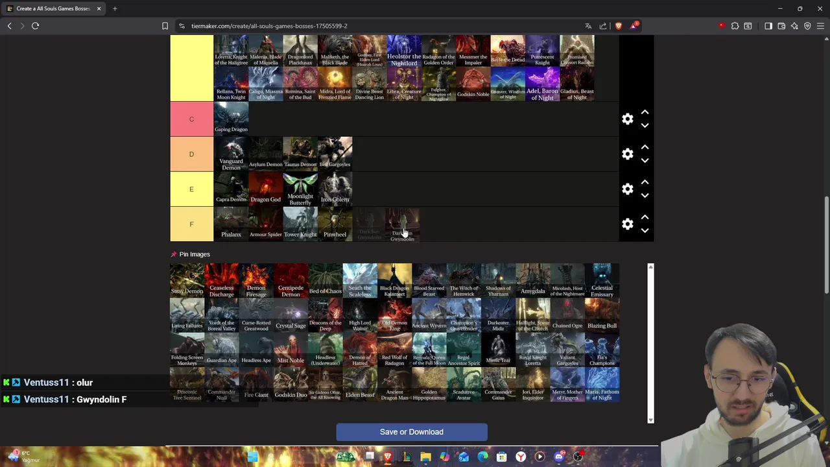This screenshot has height=467, width=830.
Task: Select Taurus Demon thumbnail
Action: 300,154
